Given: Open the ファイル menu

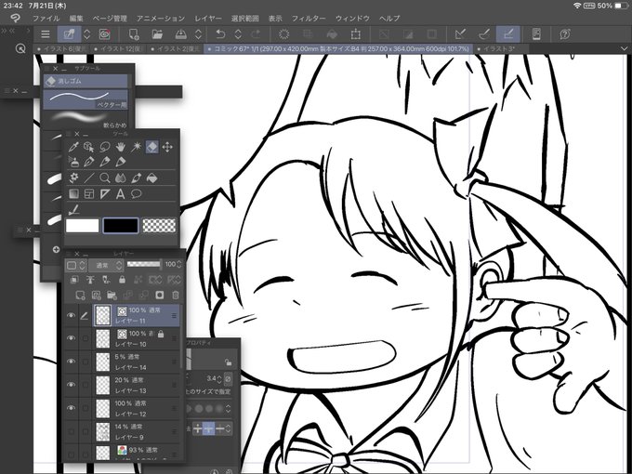Looking at the screenshot, I should (46, 19).
